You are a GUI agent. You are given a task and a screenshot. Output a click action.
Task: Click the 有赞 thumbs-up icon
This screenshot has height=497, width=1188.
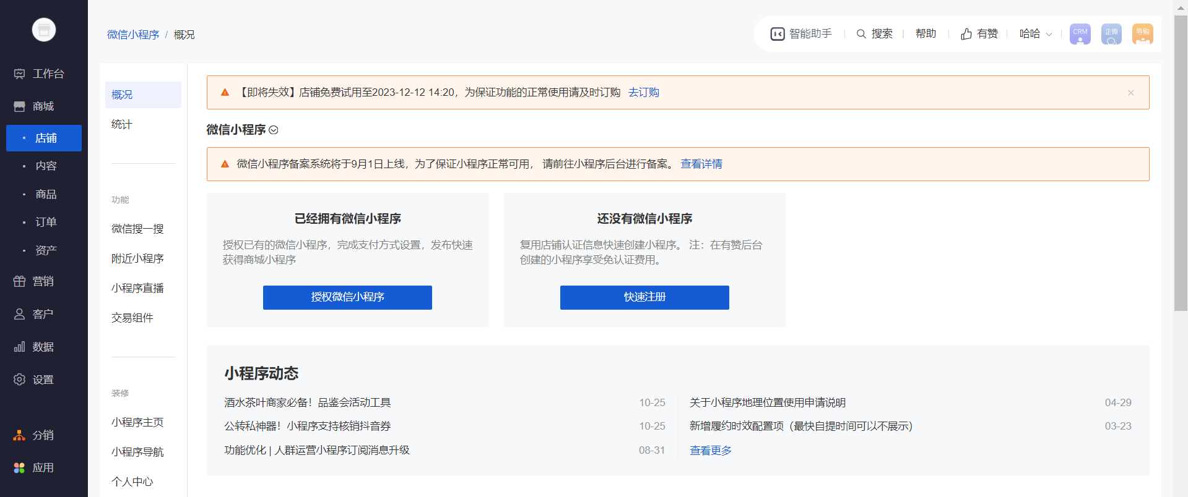(x=966, y=34)
